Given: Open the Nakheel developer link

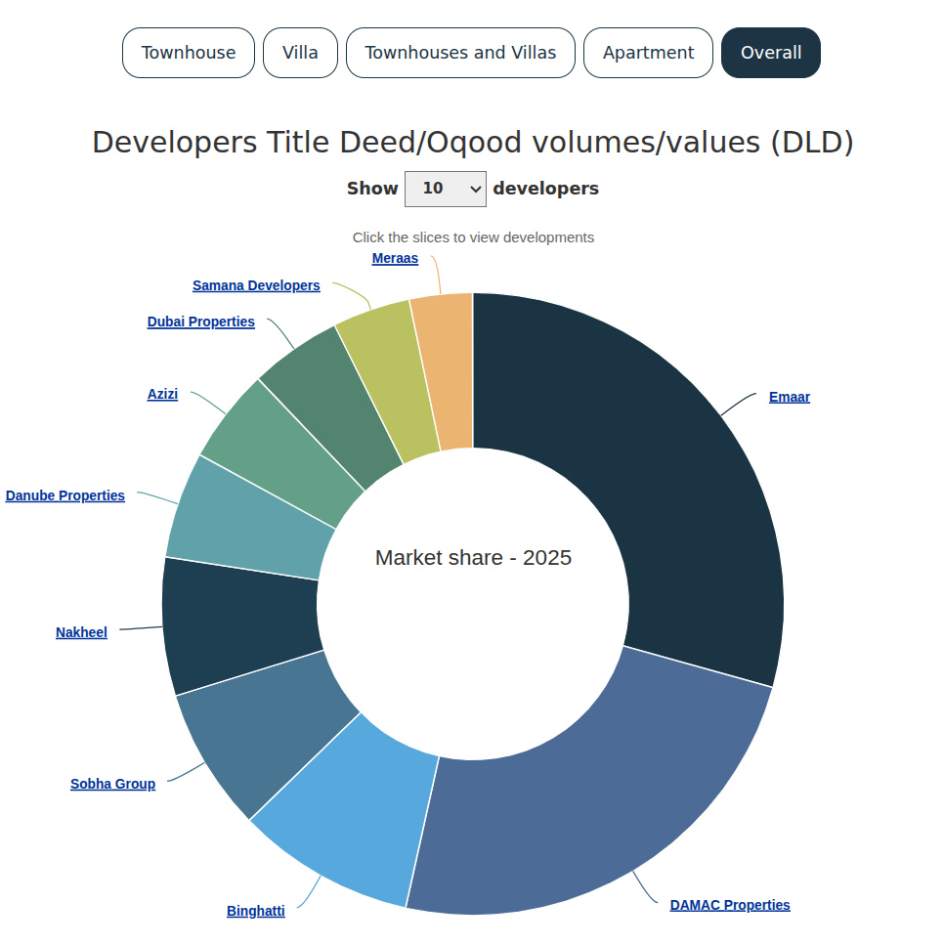Looking at the screenshot, I should [81, 631].
